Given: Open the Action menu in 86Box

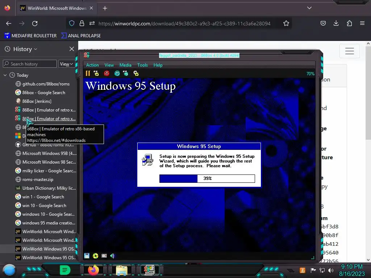Looking at the screenshot, I should pyautogui.click(x=92, y=65).
